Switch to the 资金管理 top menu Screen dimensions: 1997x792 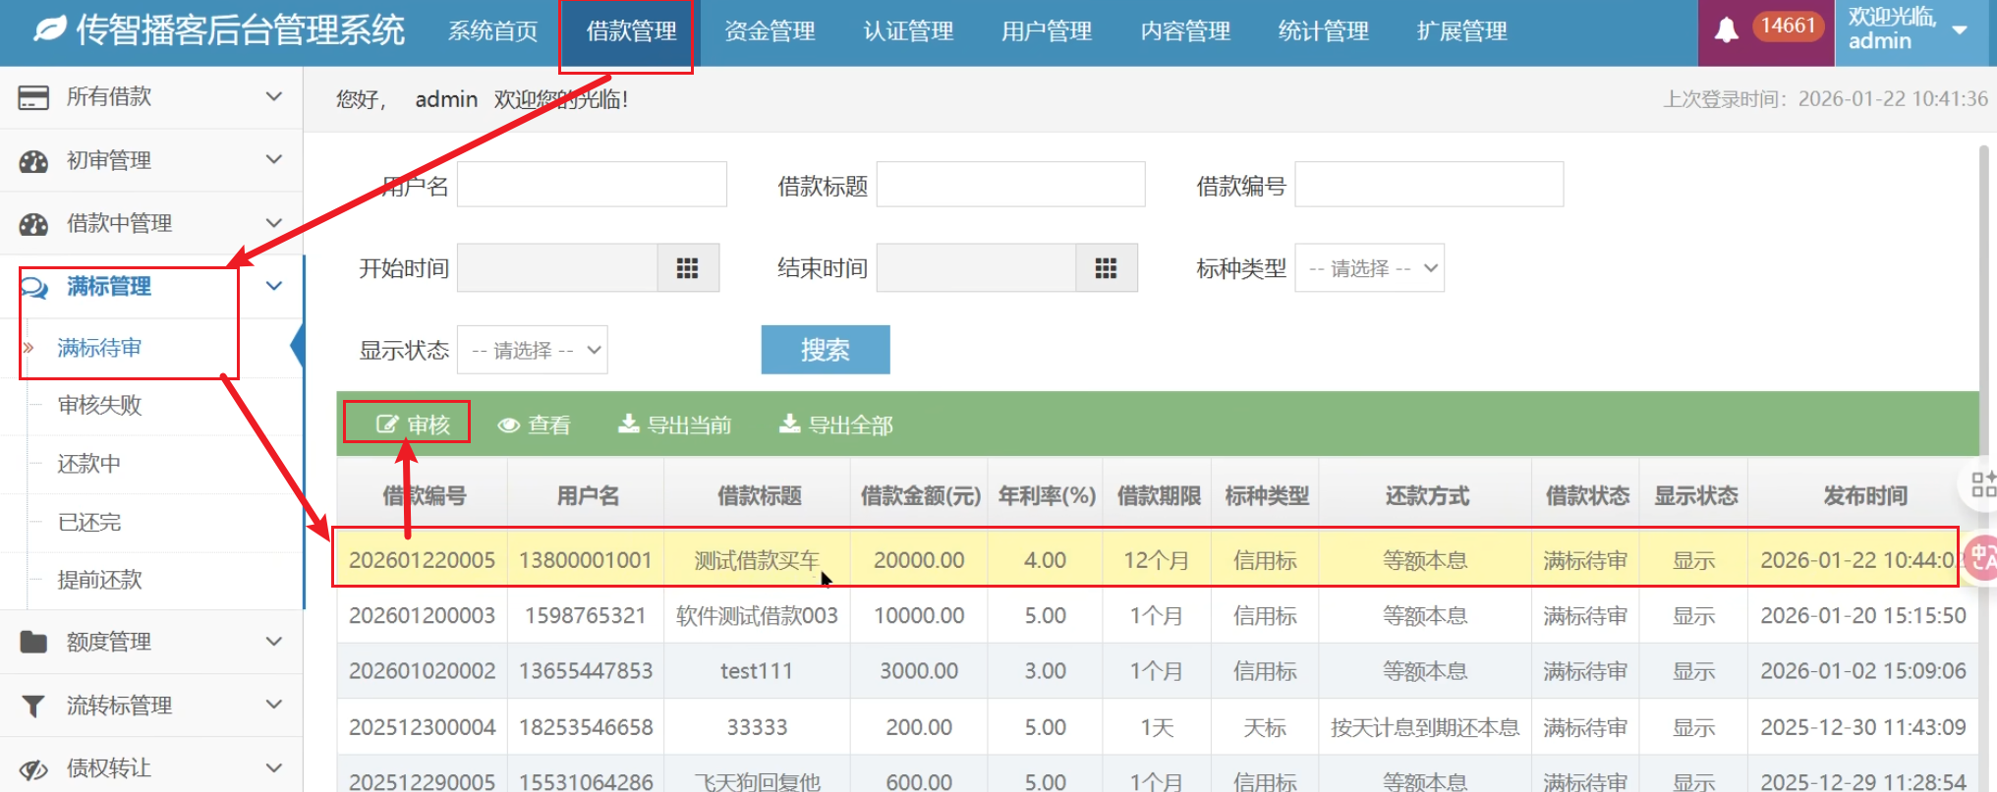(770, 31)
